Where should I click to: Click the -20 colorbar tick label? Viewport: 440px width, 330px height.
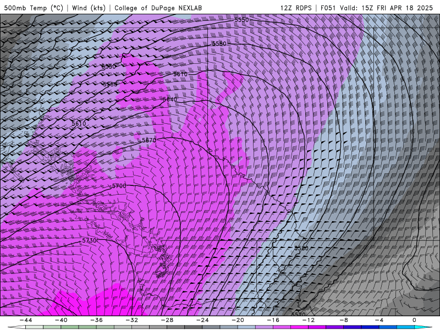(x=238, y=320)
